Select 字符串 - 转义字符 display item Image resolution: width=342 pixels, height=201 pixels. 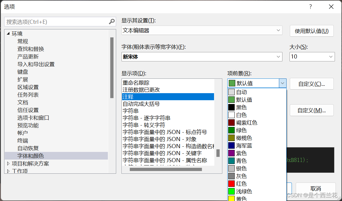click(x=168, y=125)
